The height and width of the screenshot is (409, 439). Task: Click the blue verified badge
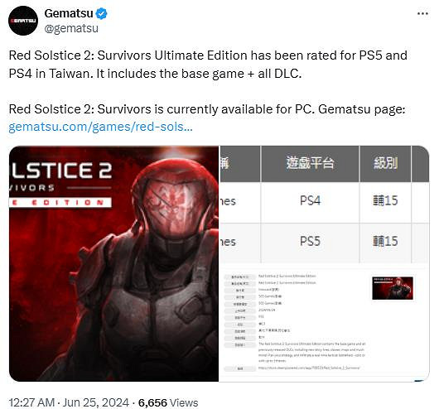tap(101, 13)
